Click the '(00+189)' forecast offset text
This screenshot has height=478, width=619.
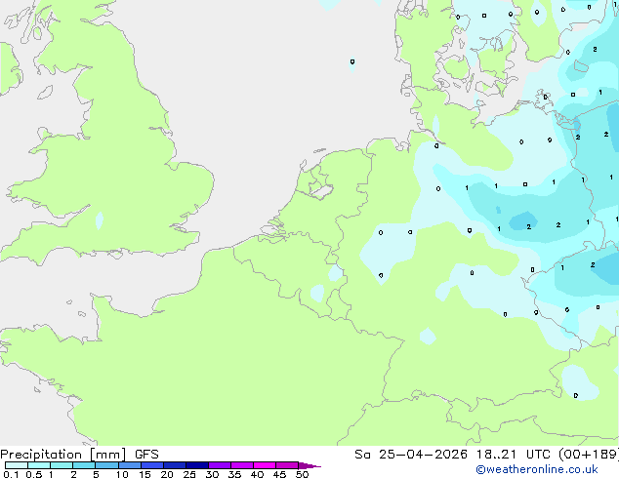click(x=589, y=455)
